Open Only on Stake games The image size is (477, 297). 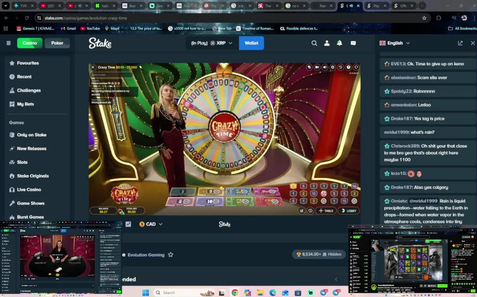[x=37, y=135]
